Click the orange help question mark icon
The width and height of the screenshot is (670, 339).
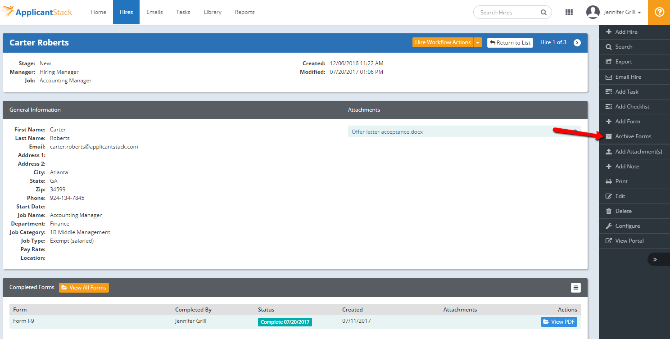coord(659,12)
